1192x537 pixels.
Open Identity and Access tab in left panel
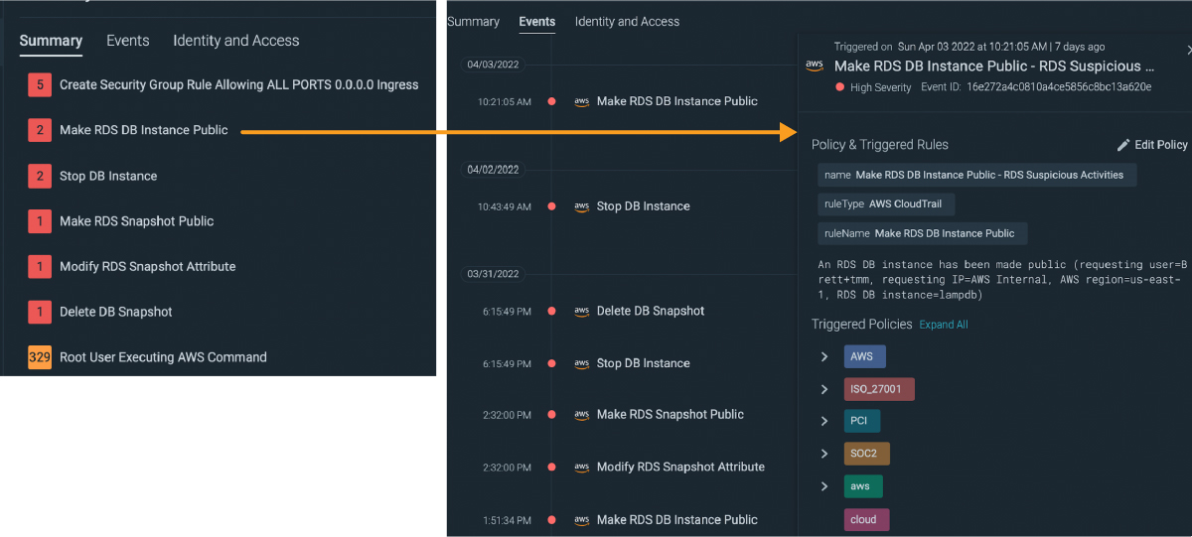click(x=236, y=41)
